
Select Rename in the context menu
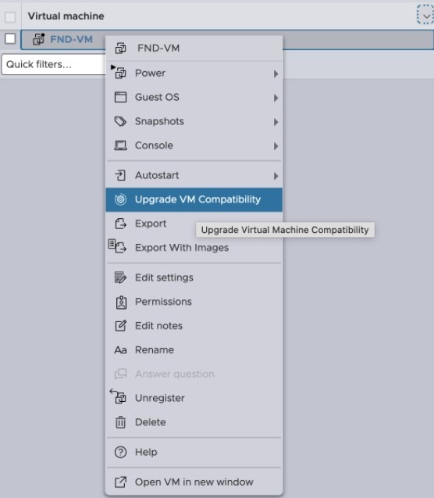click(x=194, y=349)
